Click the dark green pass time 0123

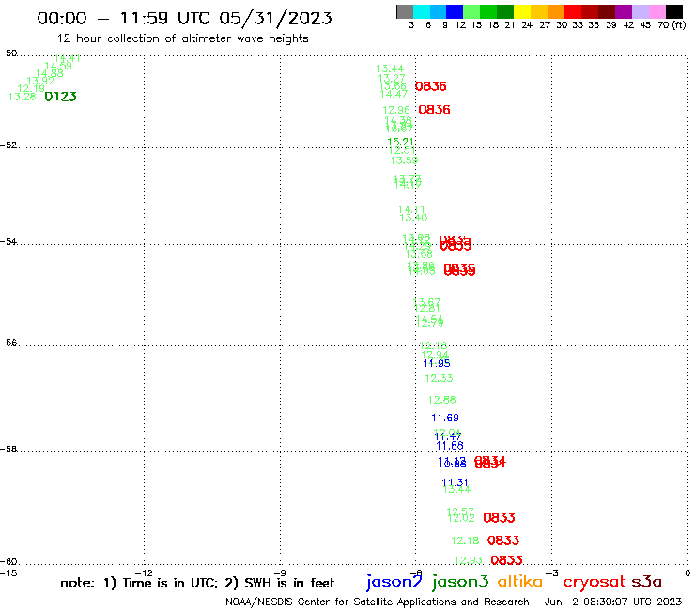[61, 97]
